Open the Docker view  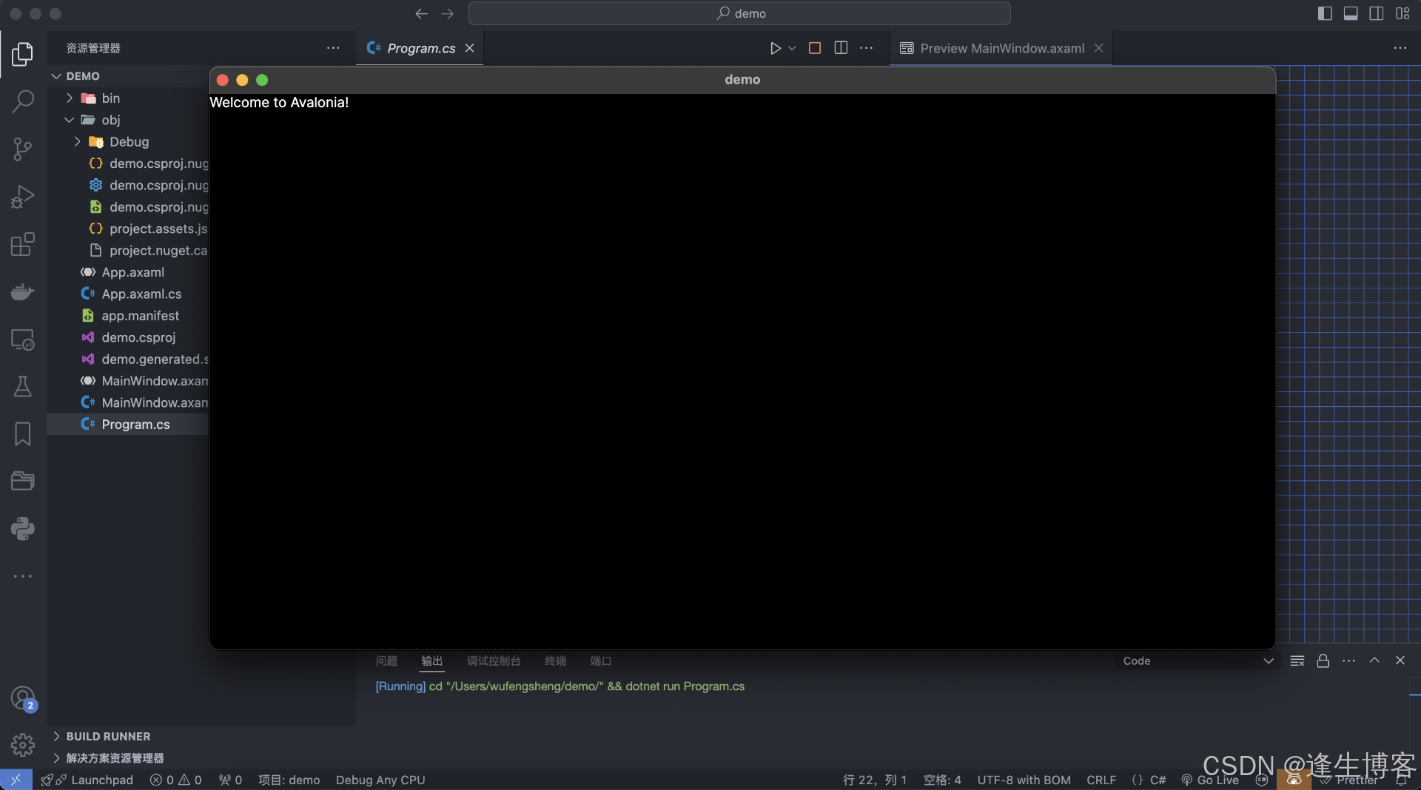click(22, 291)
